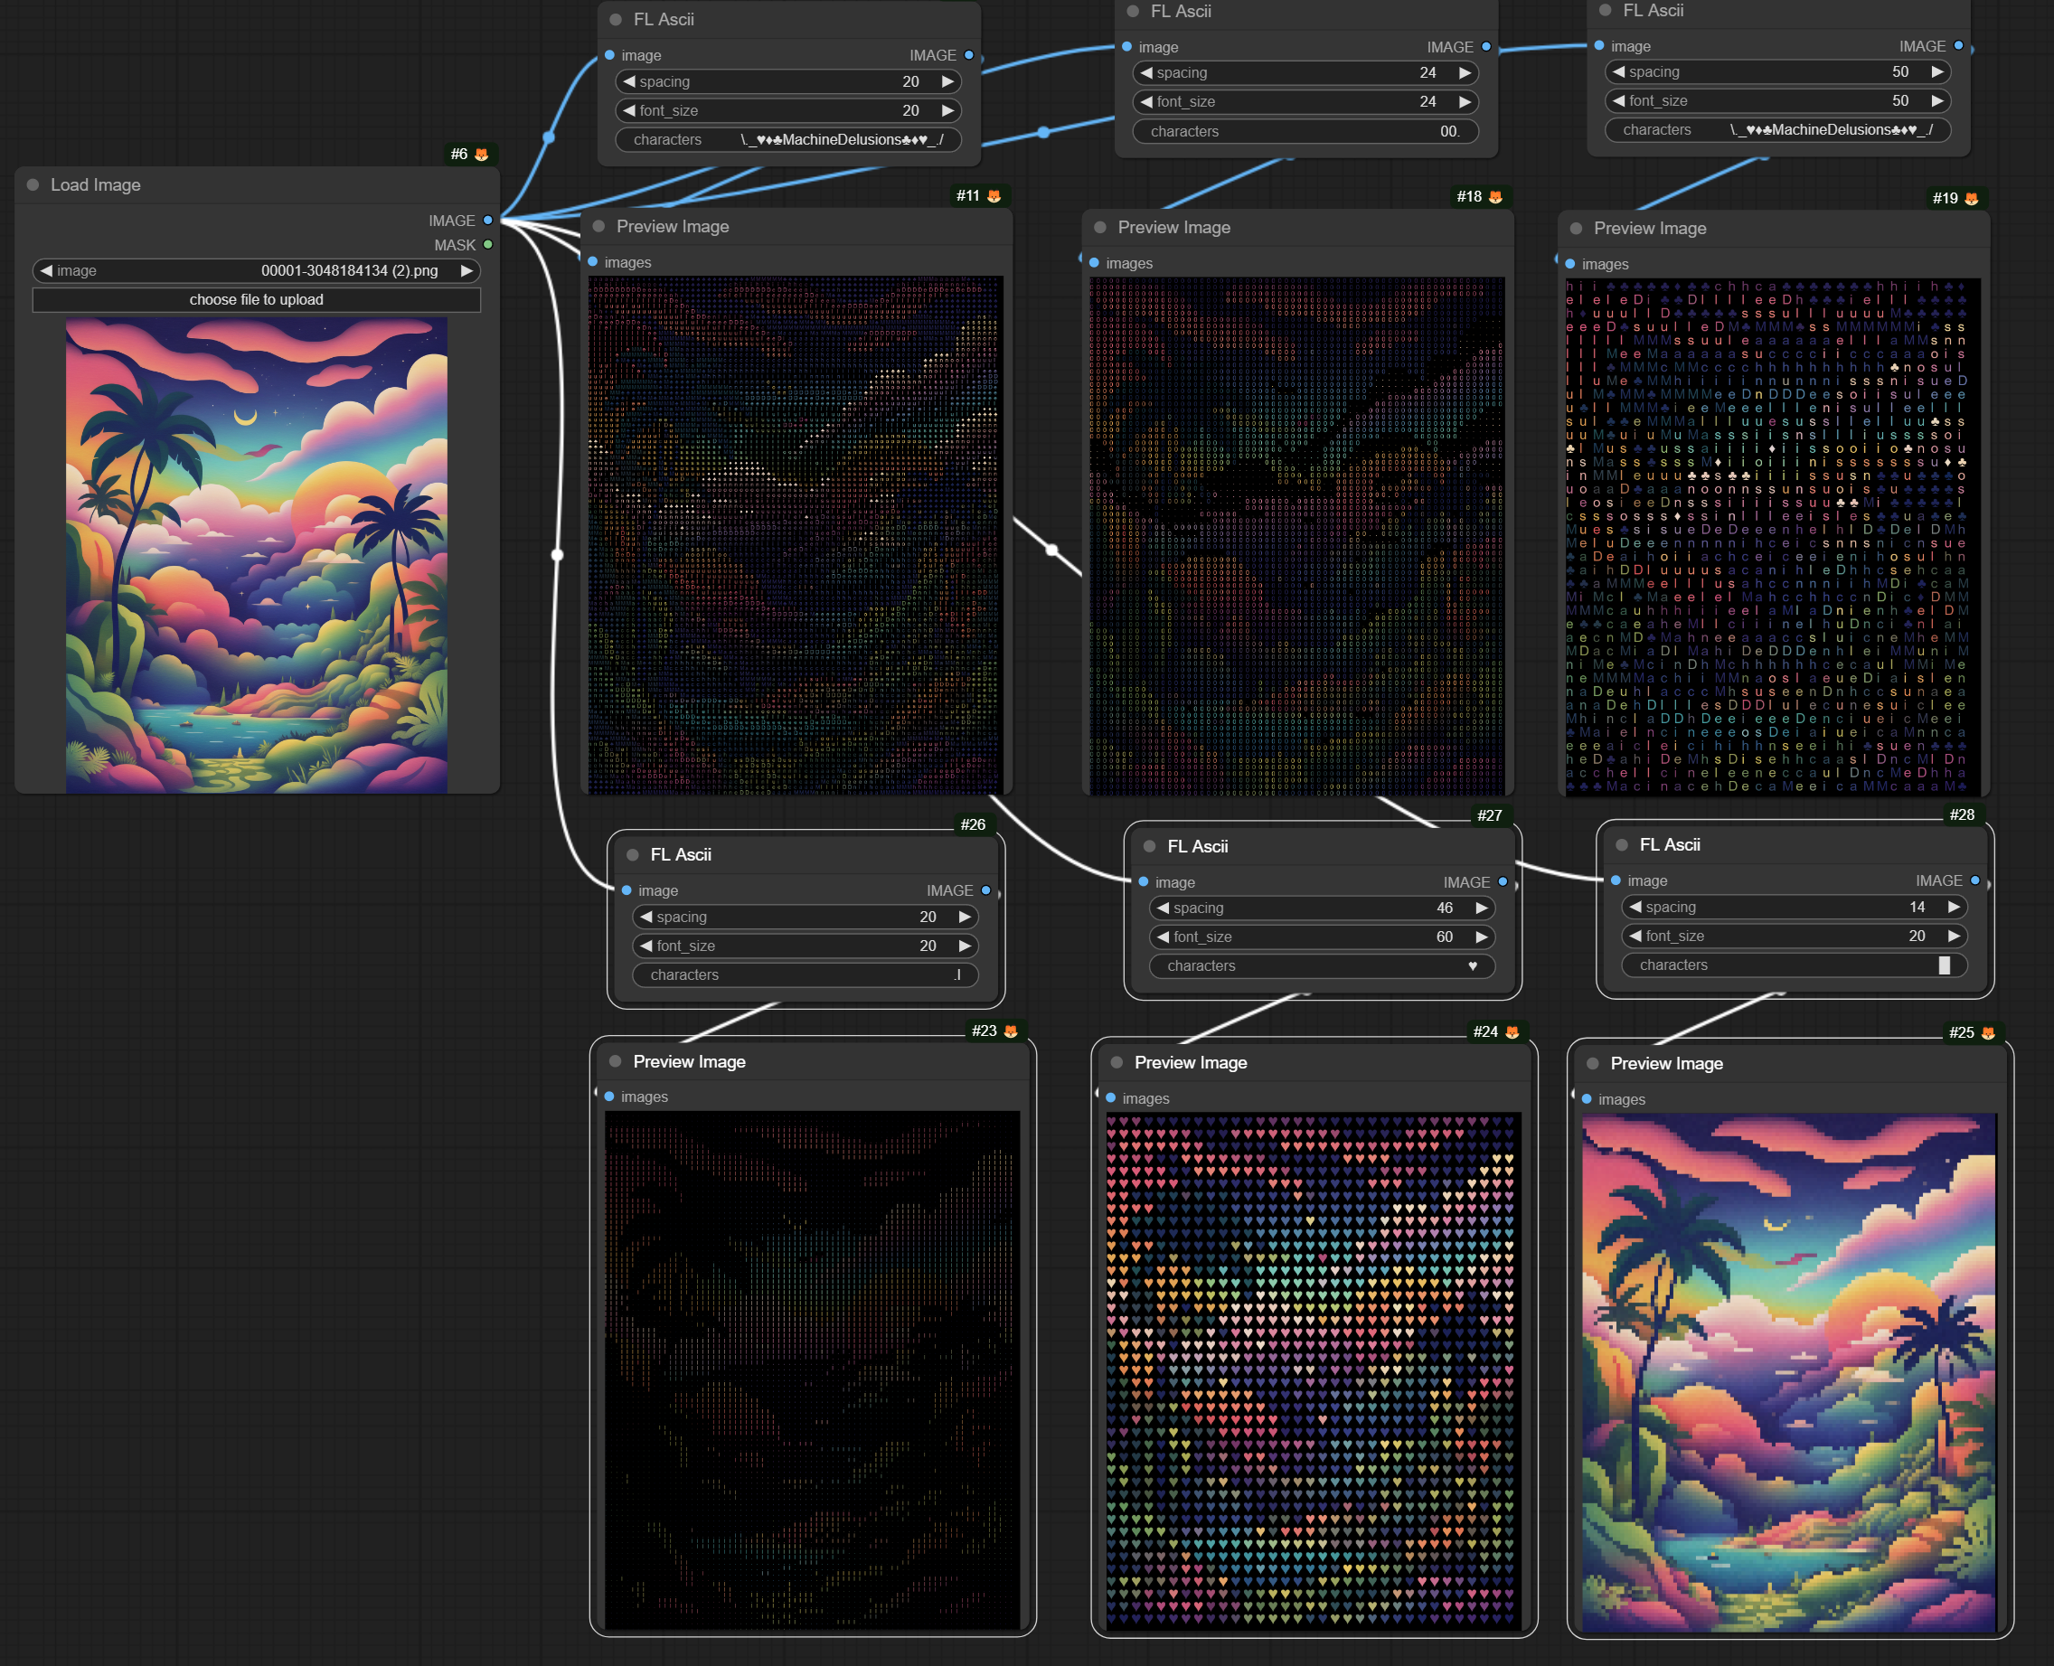The width and height of the screenshot is (2054, 1666).
Task: Select next image file with the right arrow
Action: pos(466,270)
